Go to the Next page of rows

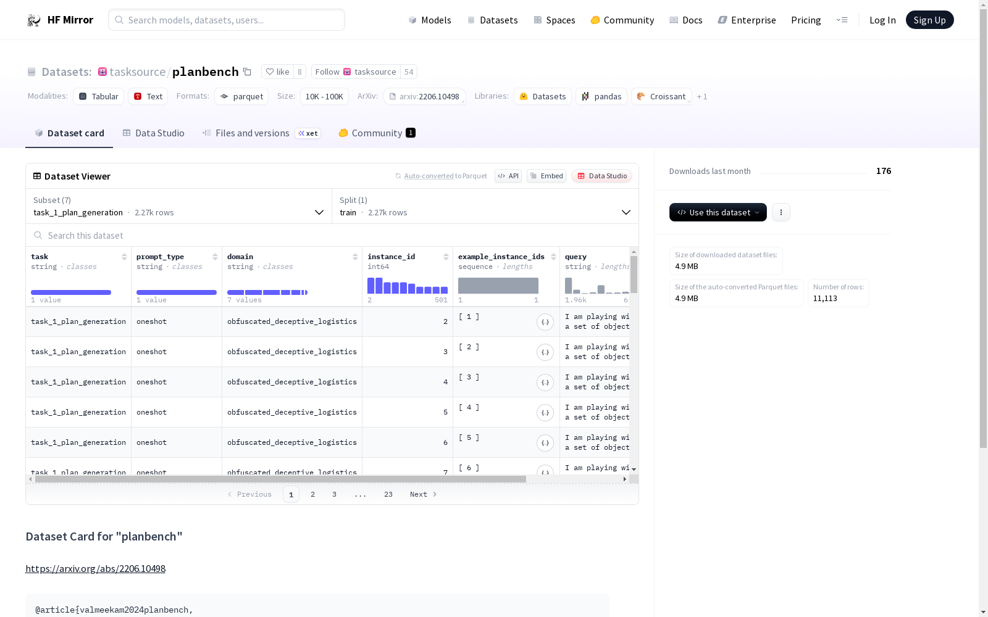coord(423,494)
